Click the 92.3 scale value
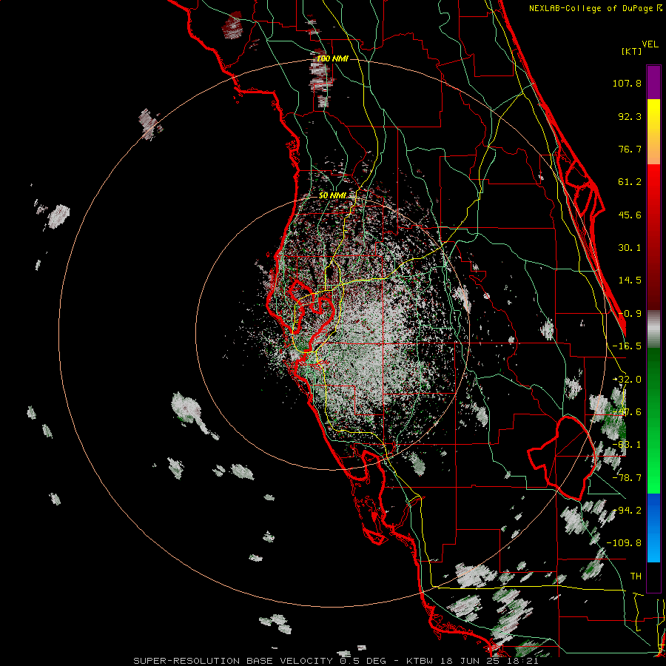Image resolution: width=666 pixels, height=666 pixels. point(630,116)
